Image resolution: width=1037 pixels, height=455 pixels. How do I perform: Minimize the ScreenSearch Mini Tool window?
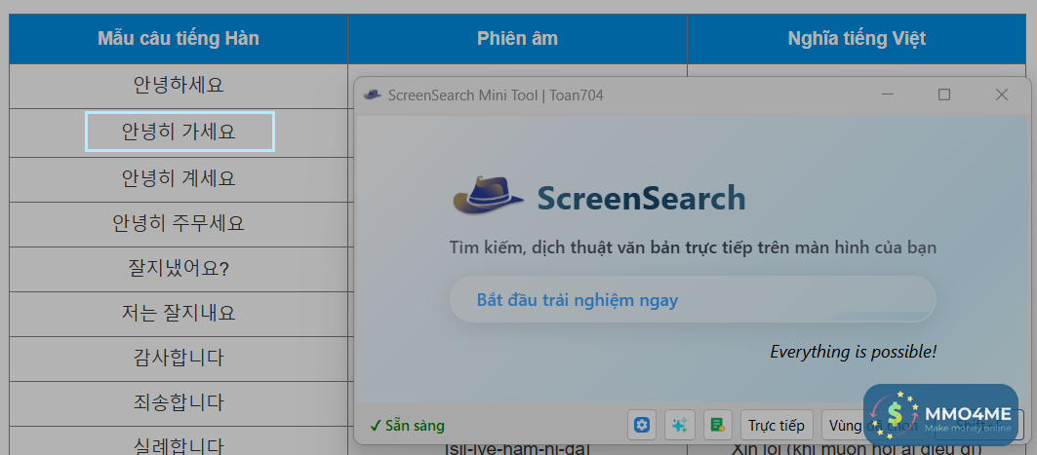coord(887,95)
